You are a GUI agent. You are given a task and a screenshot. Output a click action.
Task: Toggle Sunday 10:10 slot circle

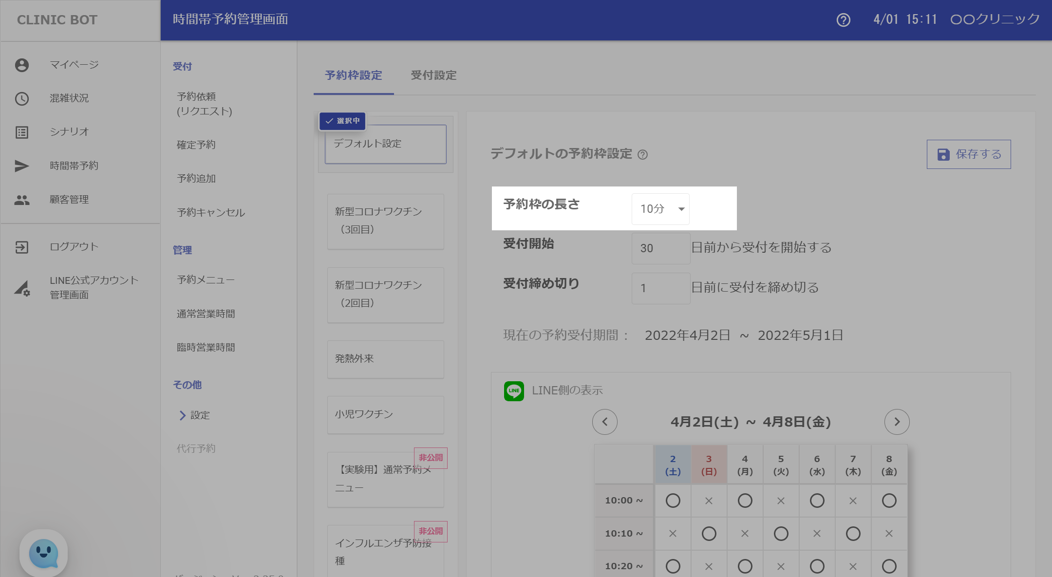709,534
